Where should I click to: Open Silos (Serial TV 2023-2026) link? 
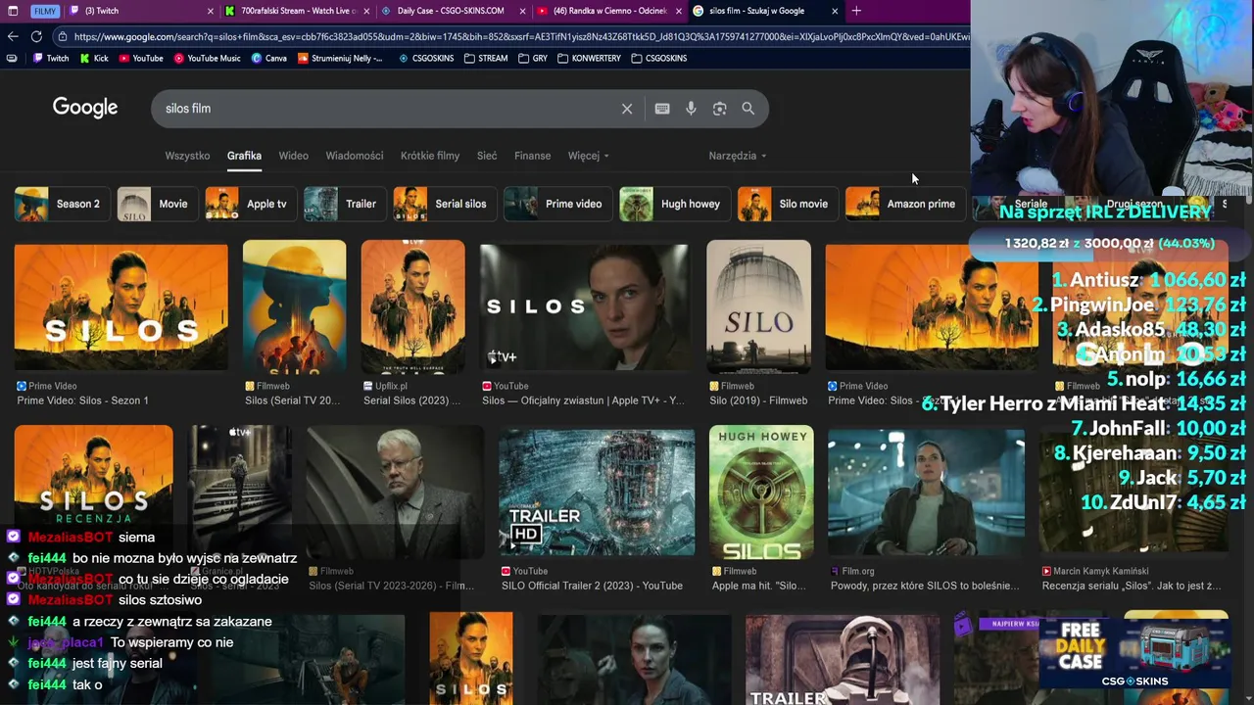coord(391,586)
